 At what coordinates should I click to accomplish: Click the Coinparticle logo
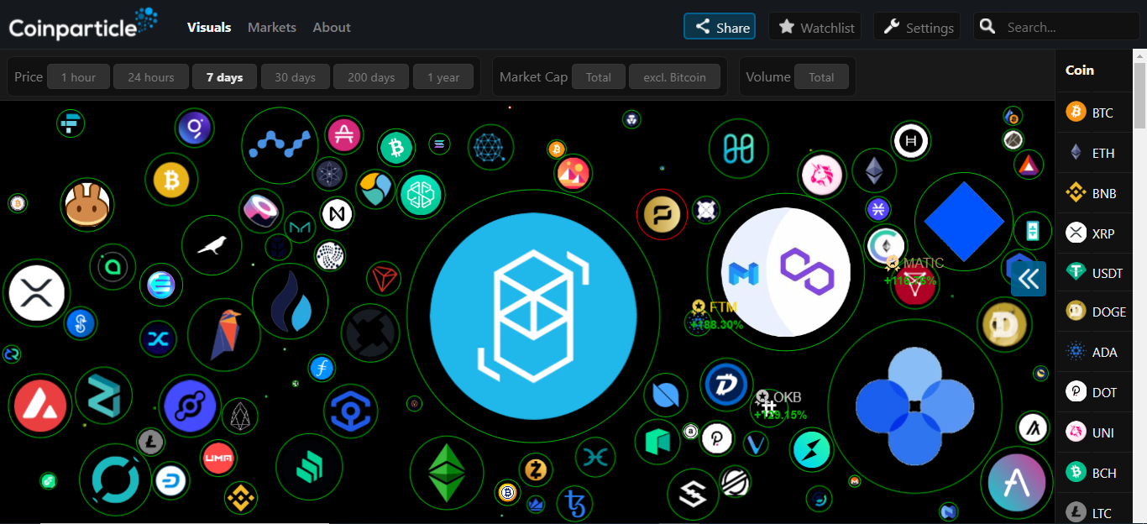click(x=83, y=25)
